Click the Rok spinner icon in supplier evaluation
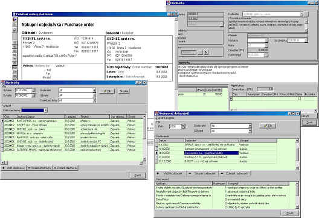Image resolution: width=319 pixels, height=218 pixels. pyautogui.click(x=184, y=126)
